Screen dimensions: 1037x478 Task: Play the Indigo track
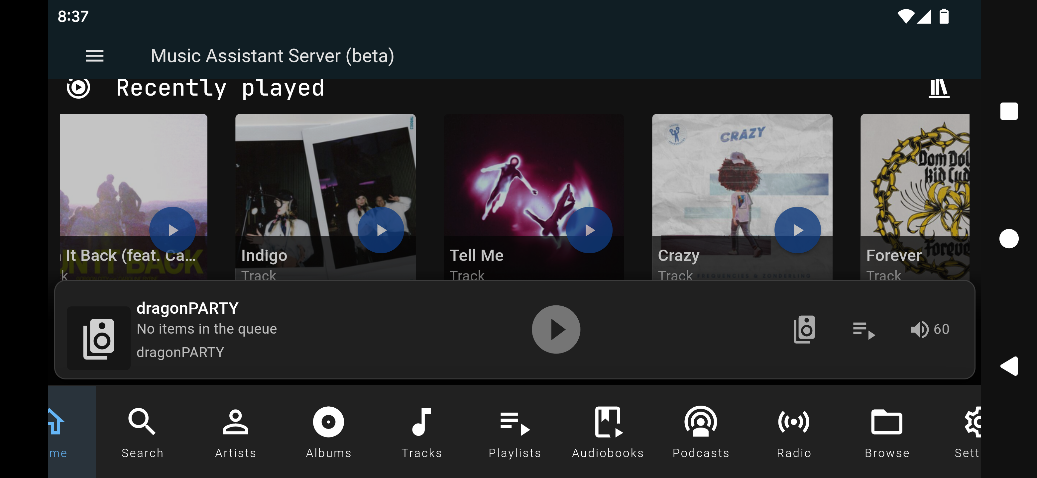coord(381,230)
